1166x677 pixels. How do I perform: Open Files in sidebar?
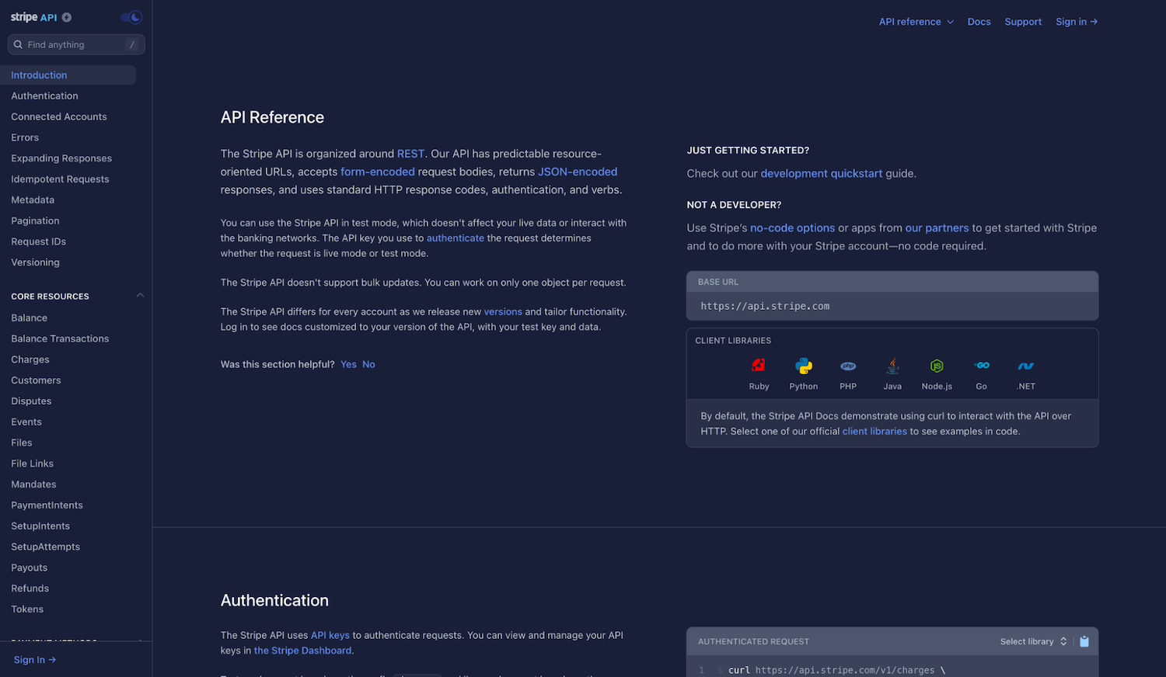[x=22, y=443]
